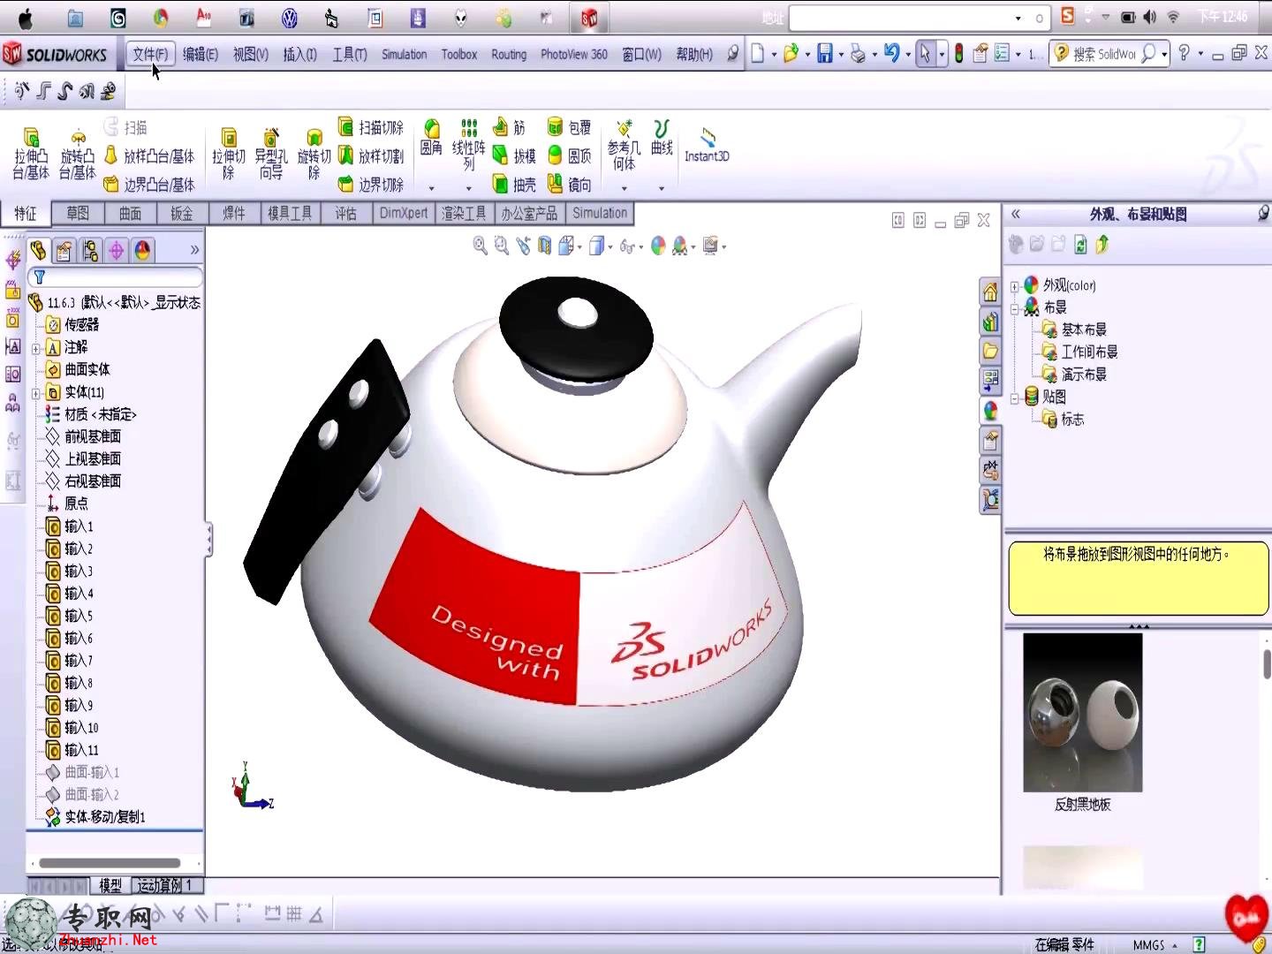Switch to the 渲染工具 tab
Viewport: 1272px width, 954px height.
pyautogui.click(x=464, y=213)
